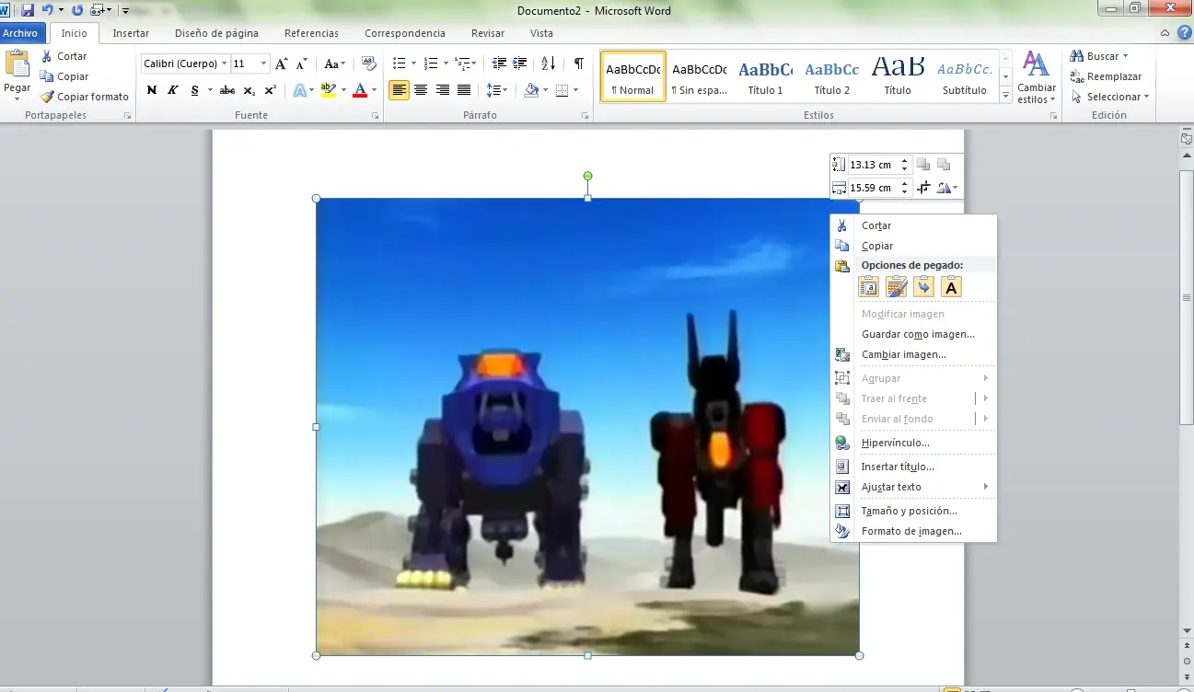
Task: Choose the Paste as Picture option
Action: pos(923,287)
